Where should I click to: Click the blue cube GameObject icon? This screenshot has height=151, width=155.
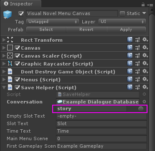pos(8,15)
